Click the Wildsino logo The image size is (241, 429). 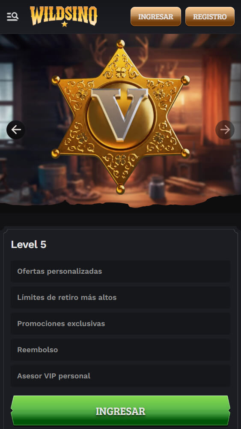point(64,16)
